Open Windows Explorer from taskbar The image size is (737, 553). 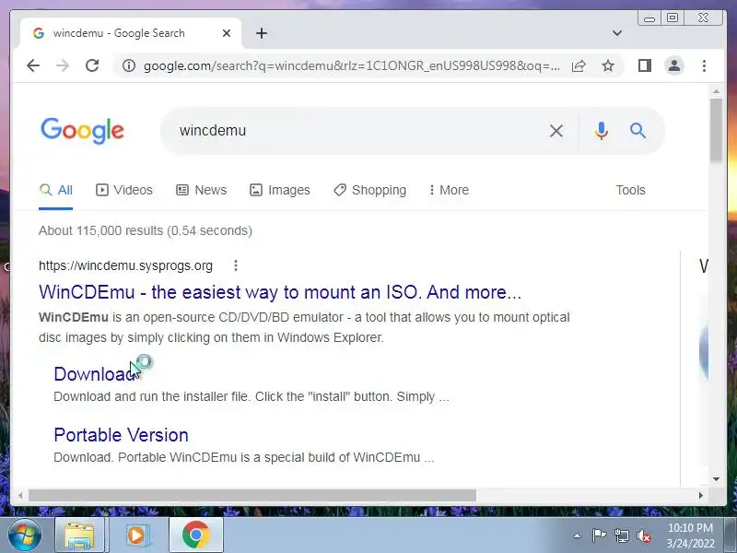[x=79, y=535]
